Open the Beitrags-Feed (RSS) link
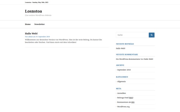180x112 pixels. pos(125,98)
